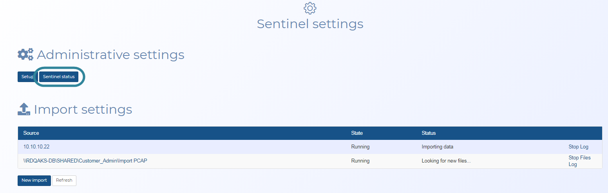
Task: Show the Log for Import PCAP source
Action: tap(573, 164)
